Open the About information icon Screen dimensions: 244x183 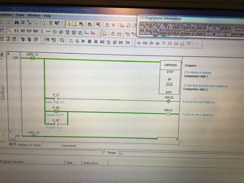(44, 23)
